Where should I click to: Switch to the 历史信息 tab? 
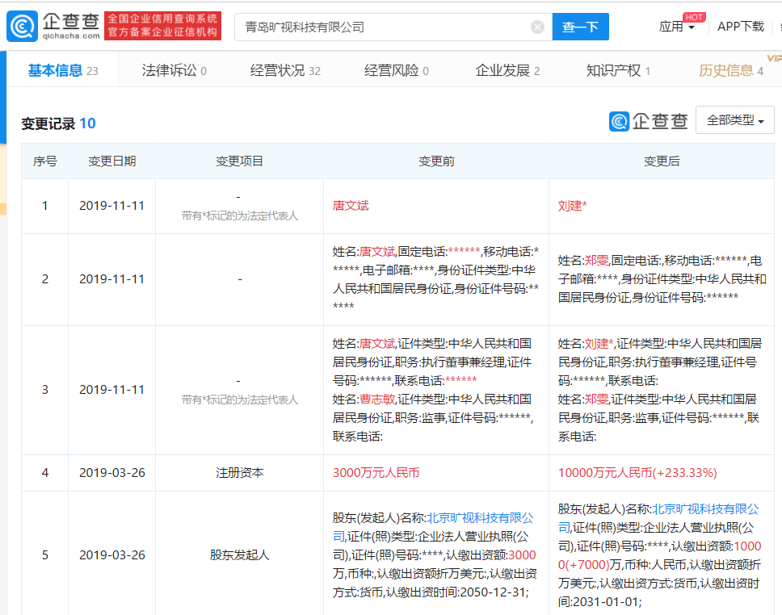point(730,71)
